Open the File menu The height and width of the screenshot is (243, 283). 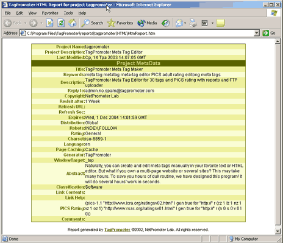[x=8, y=13]
